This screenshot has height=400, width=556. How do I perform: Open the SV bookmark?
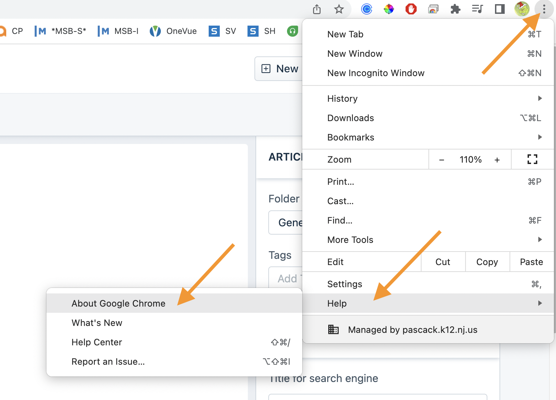coord(223,31)
